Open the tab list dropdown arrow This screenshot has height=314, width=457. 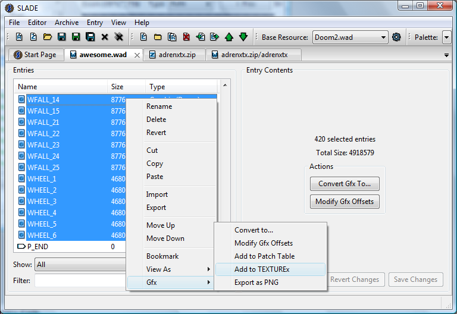click(446, 55)
